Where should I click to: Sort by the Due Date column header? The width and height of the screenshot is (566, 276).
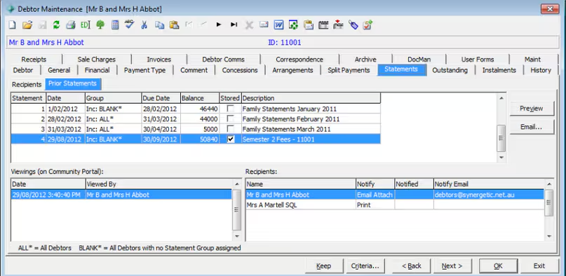tap(161, 98)
